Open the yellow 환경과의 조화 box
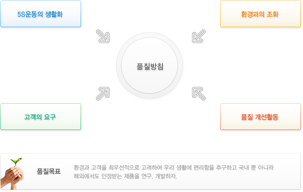Image resolution: width=303 pixels, height=192 pixels. (260, 14)
